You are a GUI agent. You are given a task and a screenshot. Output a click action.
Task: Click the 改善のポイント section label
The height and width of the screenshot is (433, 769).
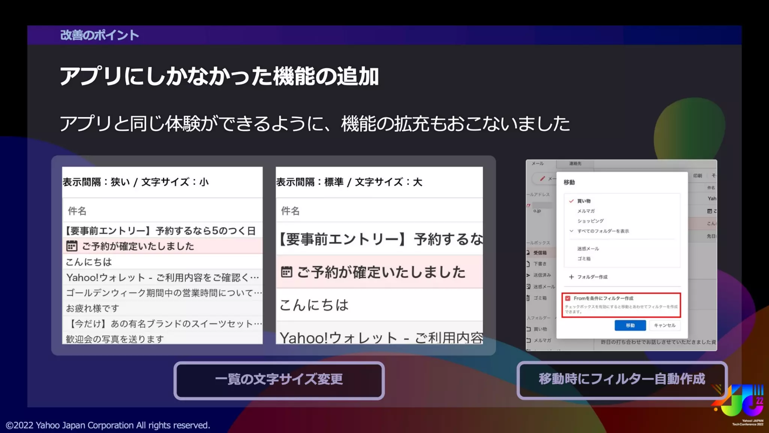pyautogui.click(x=100, y=35)
